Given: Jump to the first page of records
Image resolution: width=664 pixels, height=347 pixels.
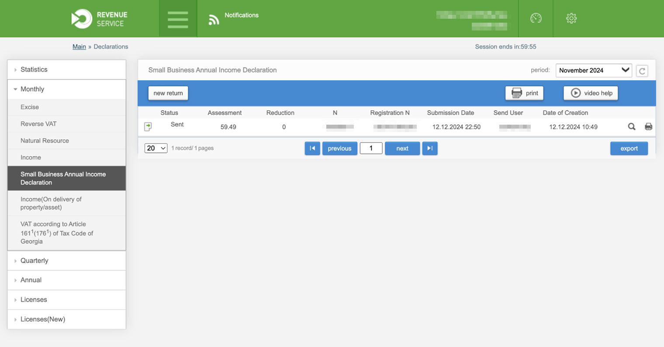Looking at the screenshot, I should click(312, 149).
